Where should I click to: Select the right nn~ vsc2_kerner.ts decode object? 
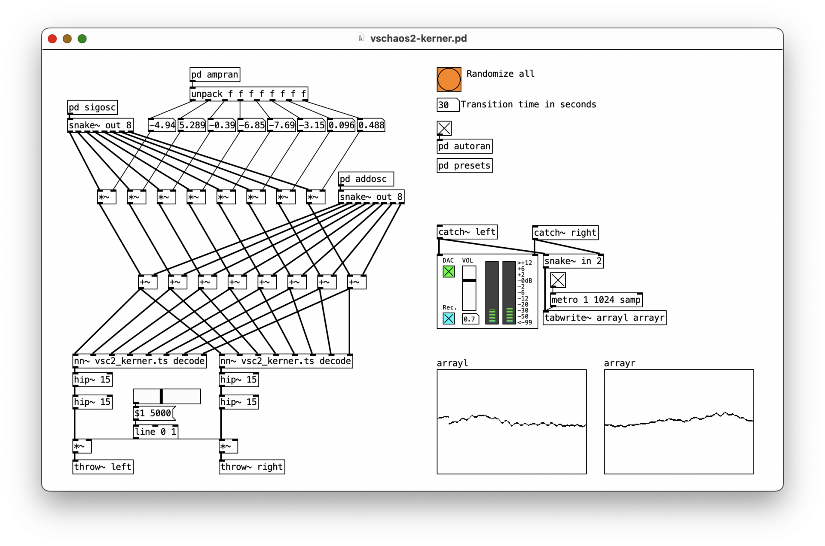coord(286,361)
